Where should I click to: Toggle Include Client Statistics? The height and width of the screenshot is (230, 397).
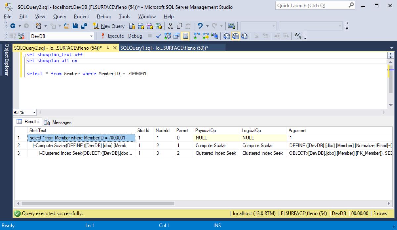[x=215, y=36]
